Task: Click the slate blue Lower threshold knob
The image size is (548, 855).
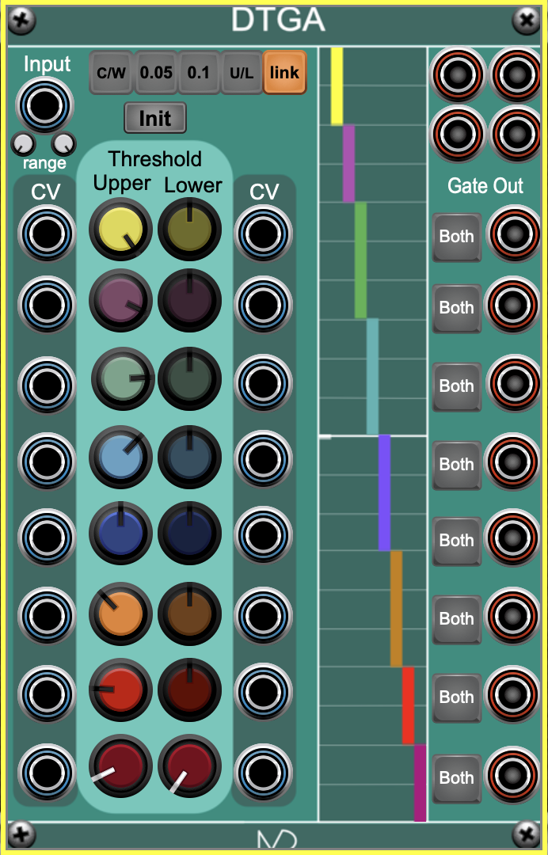Action: [x=189, y=457]
